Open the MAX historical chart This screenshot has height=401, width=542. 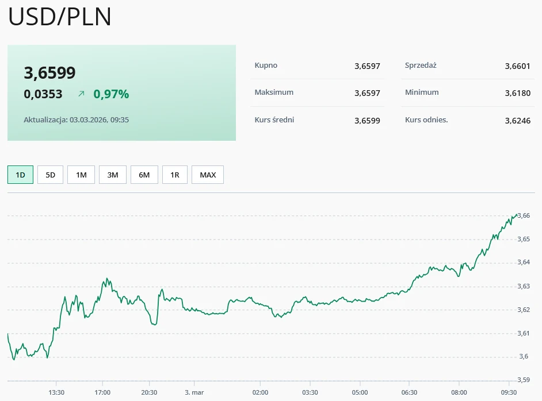207,174
